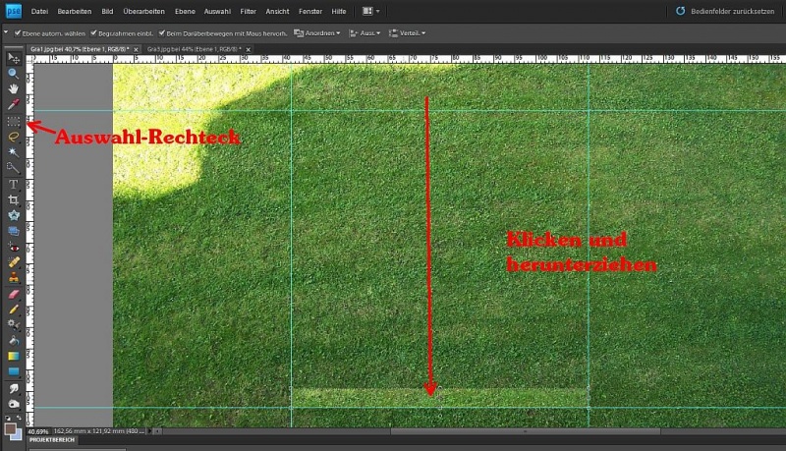Select the Brush tool
The width and height of the screenshot is (786, 451).
pyautogui.click(x=14, y=310)
